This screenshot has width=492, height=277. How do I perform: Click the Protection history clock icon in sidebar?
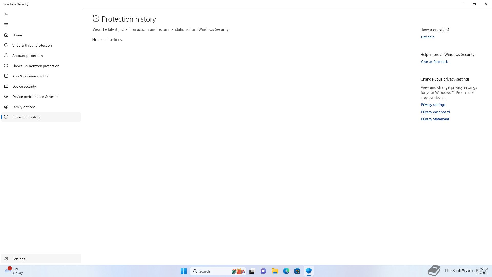6,117
